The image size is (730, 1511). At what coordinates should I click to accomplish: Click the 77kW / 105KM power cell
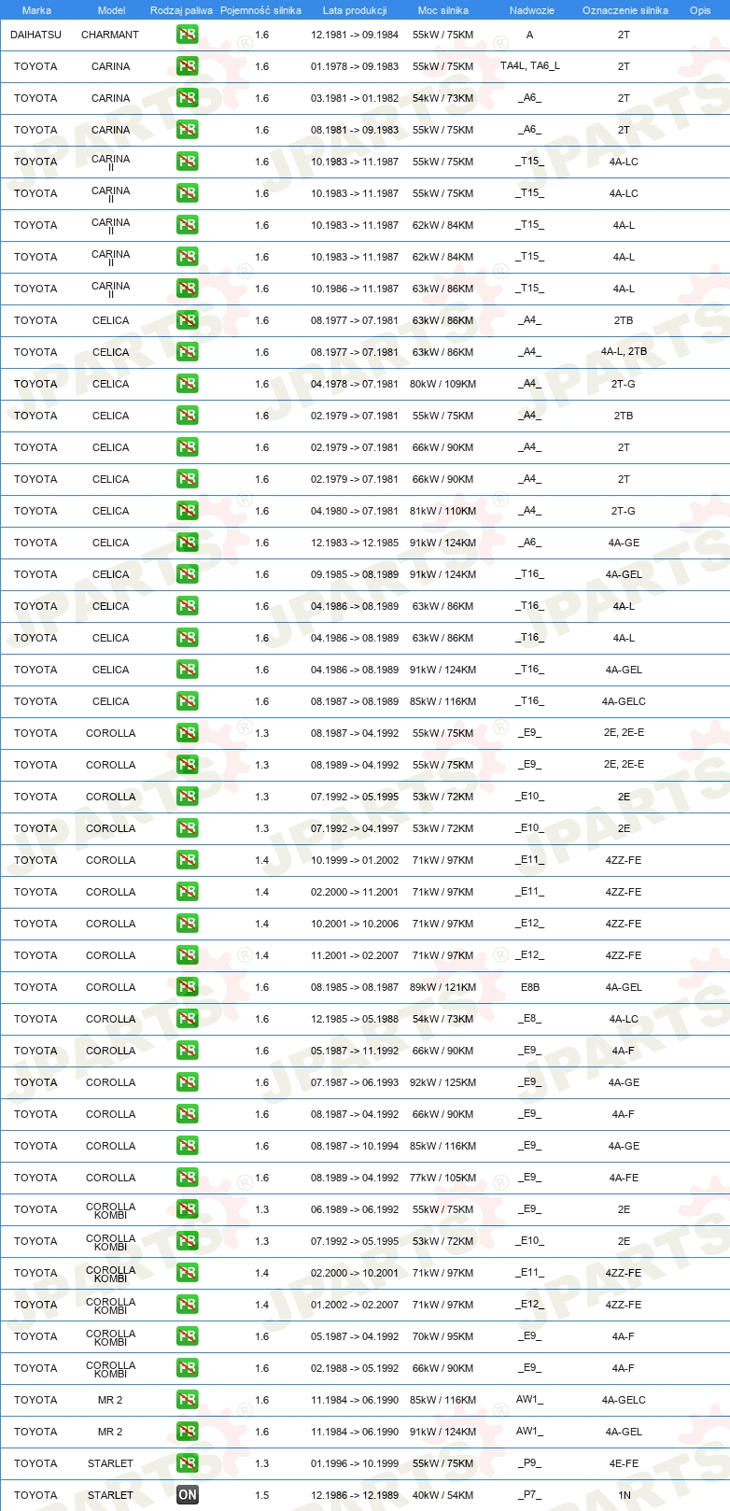point(442,1178)
